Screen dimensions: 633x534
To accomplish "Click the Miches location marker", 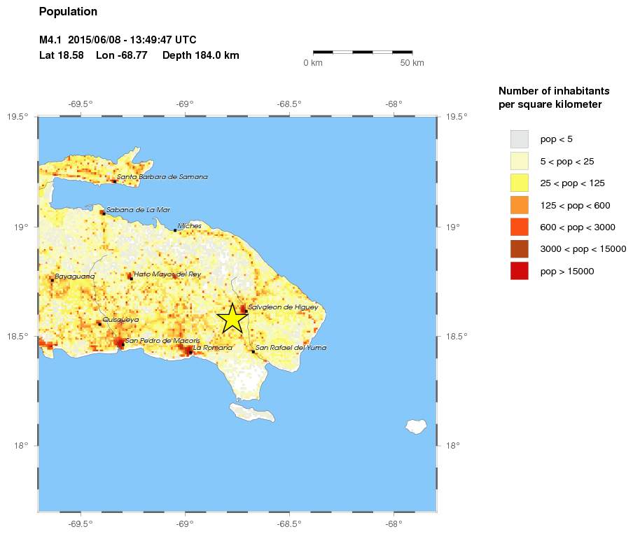I will [176, 229].
